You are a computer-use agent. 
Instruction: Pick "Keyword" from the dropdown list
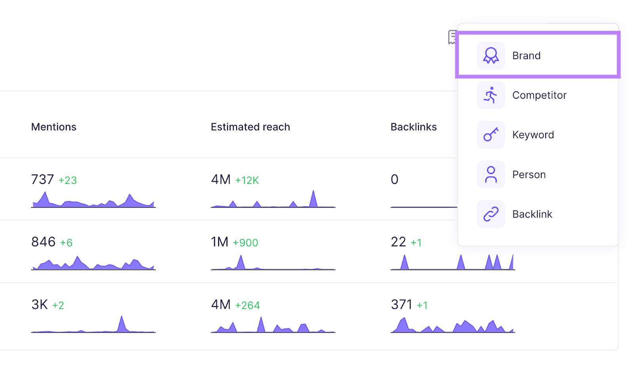pos(533,134)
